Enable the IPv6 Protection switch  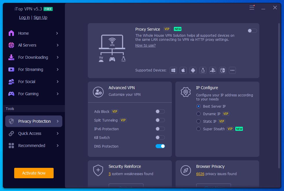(x=160, y=129)
